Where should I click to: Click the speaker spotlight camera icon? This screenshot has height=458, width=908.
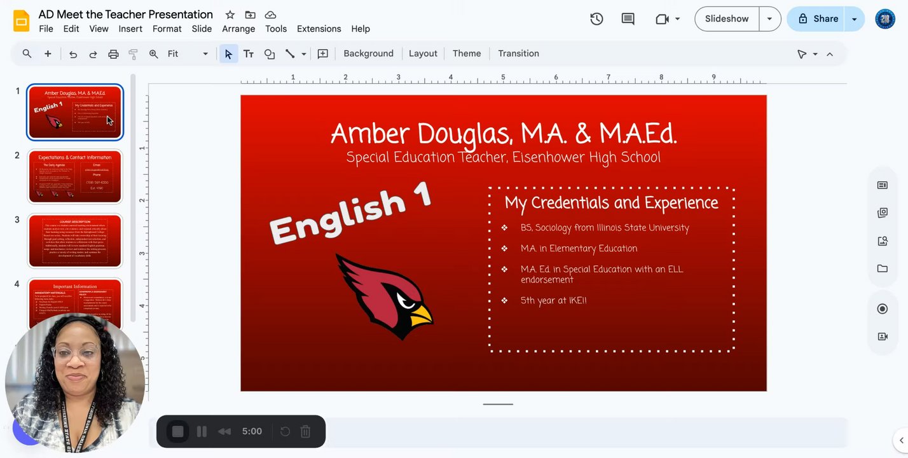click(883, 337)
